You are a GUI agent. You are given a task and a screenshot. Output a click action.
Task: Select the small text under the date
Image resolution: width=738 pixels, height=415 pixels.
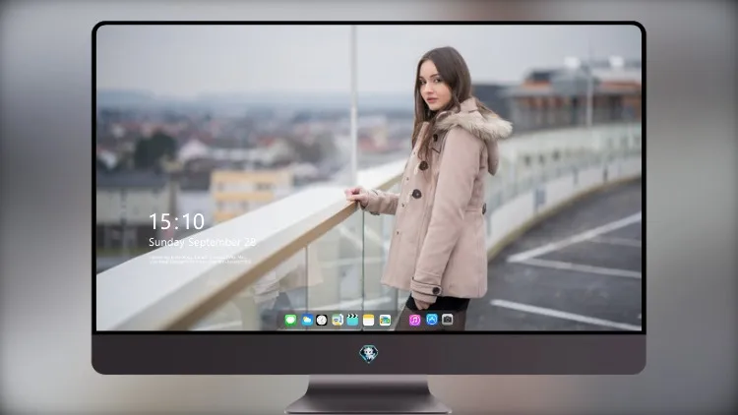click(200, 260)
